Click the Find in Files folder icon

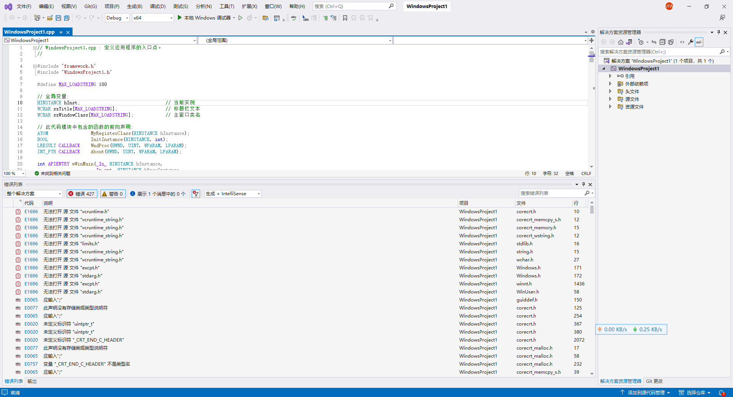tap(266, 18)
